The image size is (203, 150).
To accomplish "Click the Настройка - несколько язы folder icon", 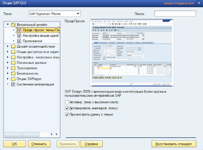I will pos(13,57).
